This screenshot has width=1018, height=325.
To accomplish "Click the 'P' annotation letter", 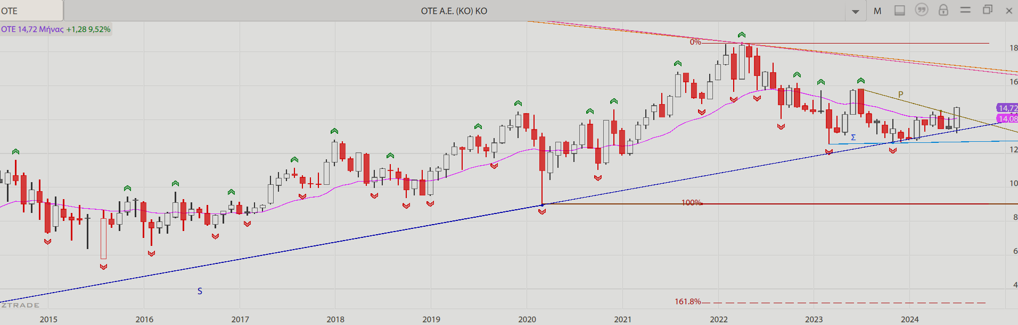I will point(901,95).
